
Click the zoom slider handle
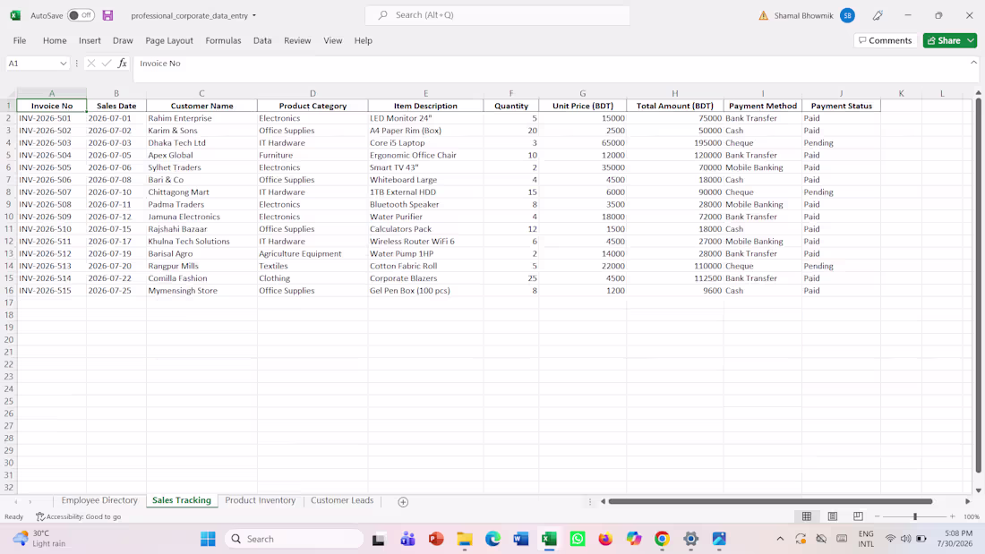coord(915,516)
